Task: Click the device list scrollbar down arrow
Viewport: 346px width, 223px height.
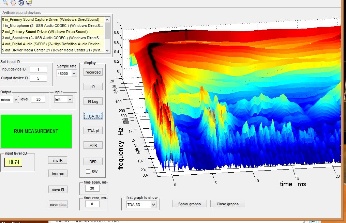Action: point(107,50)
